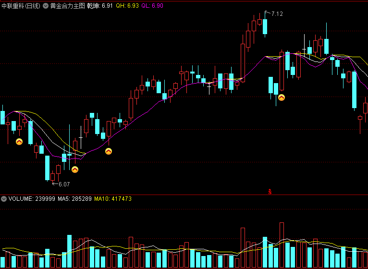Image resolution: width=368 pixels, height=269 pixels.
Task: Click the rightmost orange buy signal arrow icon
Action: point(282,98)
